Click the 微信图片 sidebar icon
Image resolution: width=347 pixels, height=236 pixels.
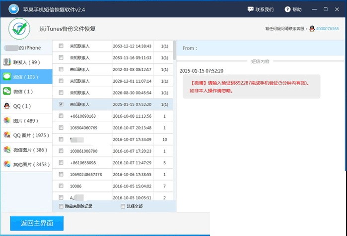7,149
